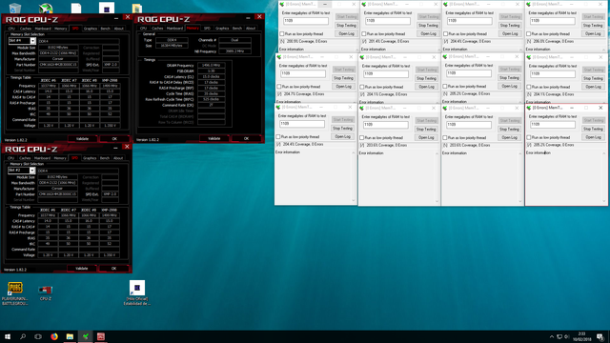Switch to CPU-Z via its red taskbar icon
This screenshot has width=610, height=343.
101,336
